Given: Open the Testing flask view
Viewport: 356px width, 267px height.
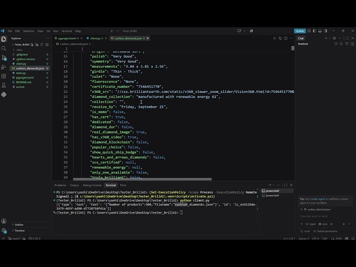Looking at the screenshot, I should 4,85.
